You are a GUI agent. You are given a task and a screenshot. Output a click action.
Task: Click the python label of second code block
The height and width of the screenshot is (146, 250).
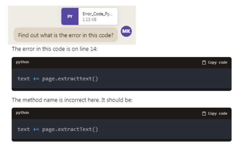[x=22, y=113]
